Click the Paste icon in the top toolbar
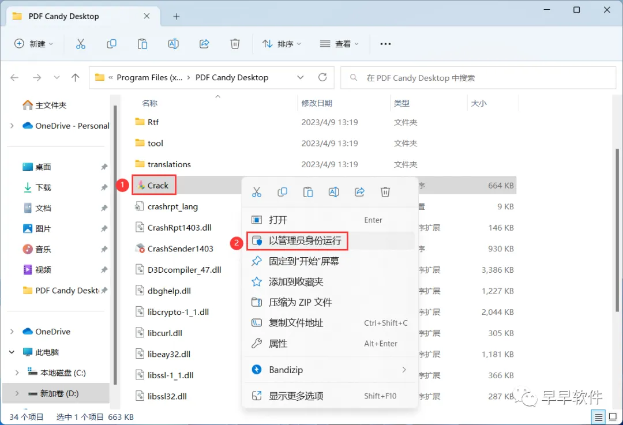Screen dimensions: 623x425 (x=142, y=44)
